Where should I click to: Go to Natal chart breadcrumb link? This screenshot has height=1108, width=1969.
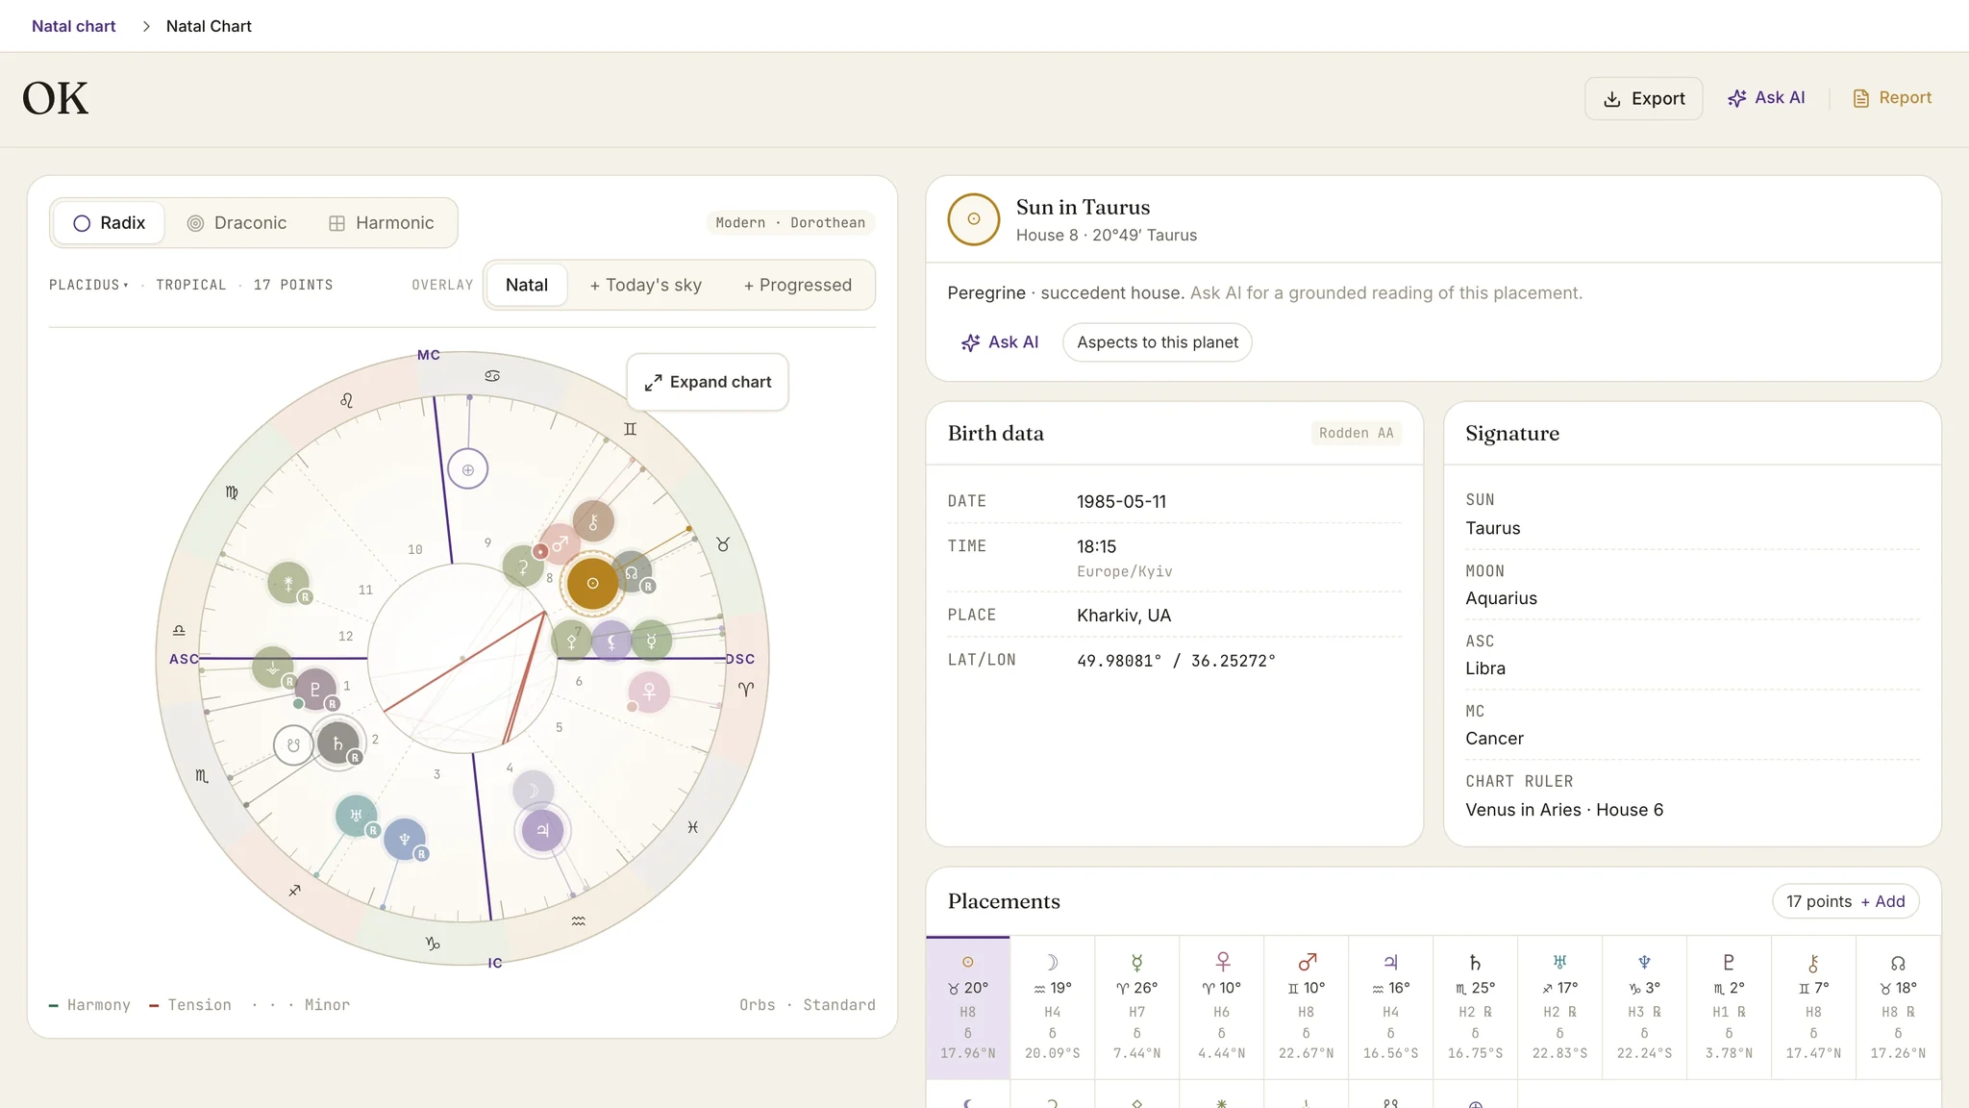(x=73, y=26)
